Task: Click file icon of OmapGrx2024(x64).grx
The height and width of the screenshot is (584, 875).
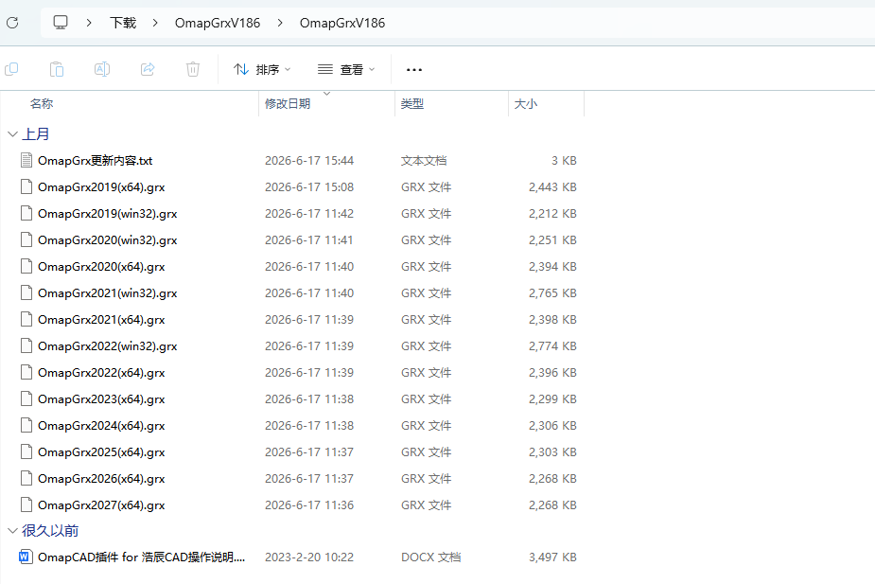Action: point(26,425)
